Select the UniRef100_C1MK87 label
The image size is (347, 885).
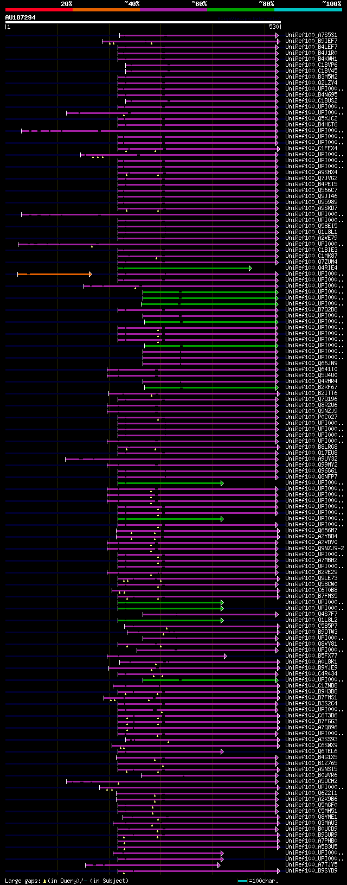[311, 256]
